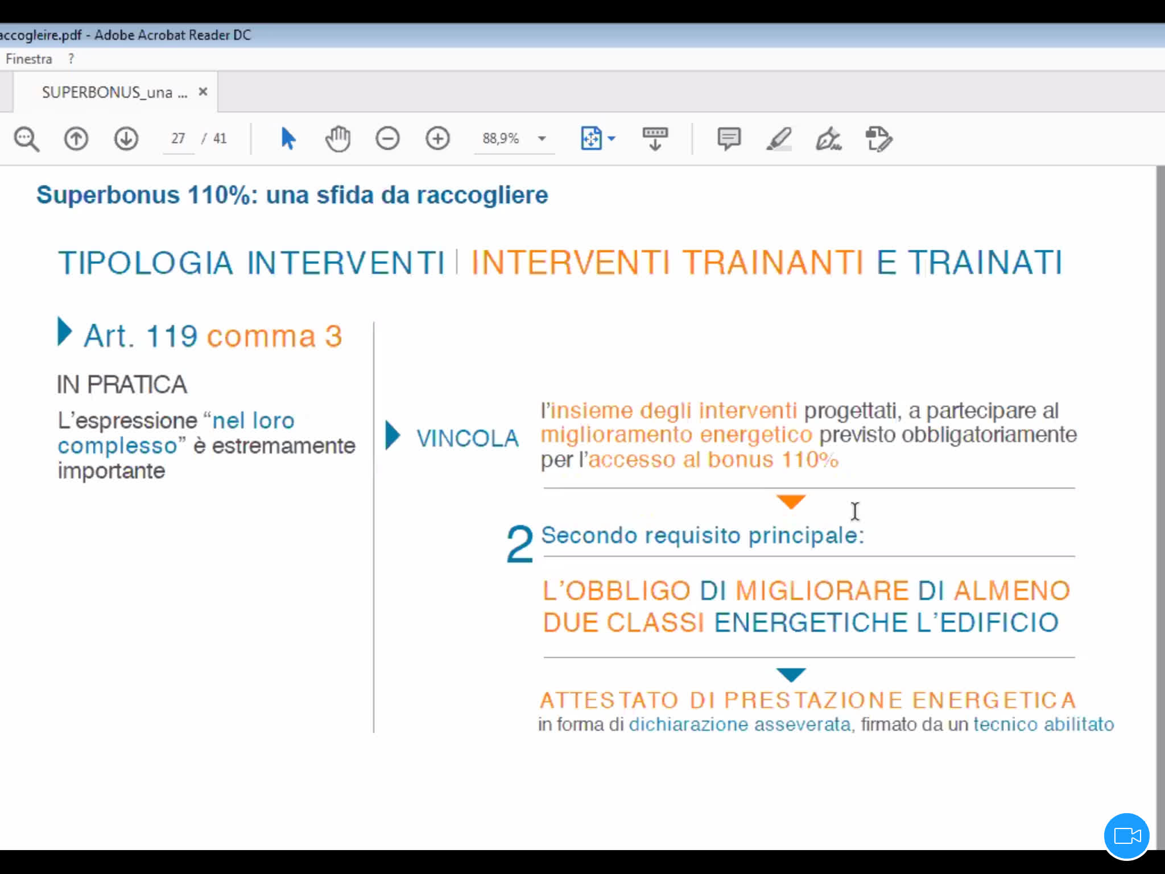
Task: Go to previous page with up arrow
Action: pyautogui.click(x=76, y=139)
